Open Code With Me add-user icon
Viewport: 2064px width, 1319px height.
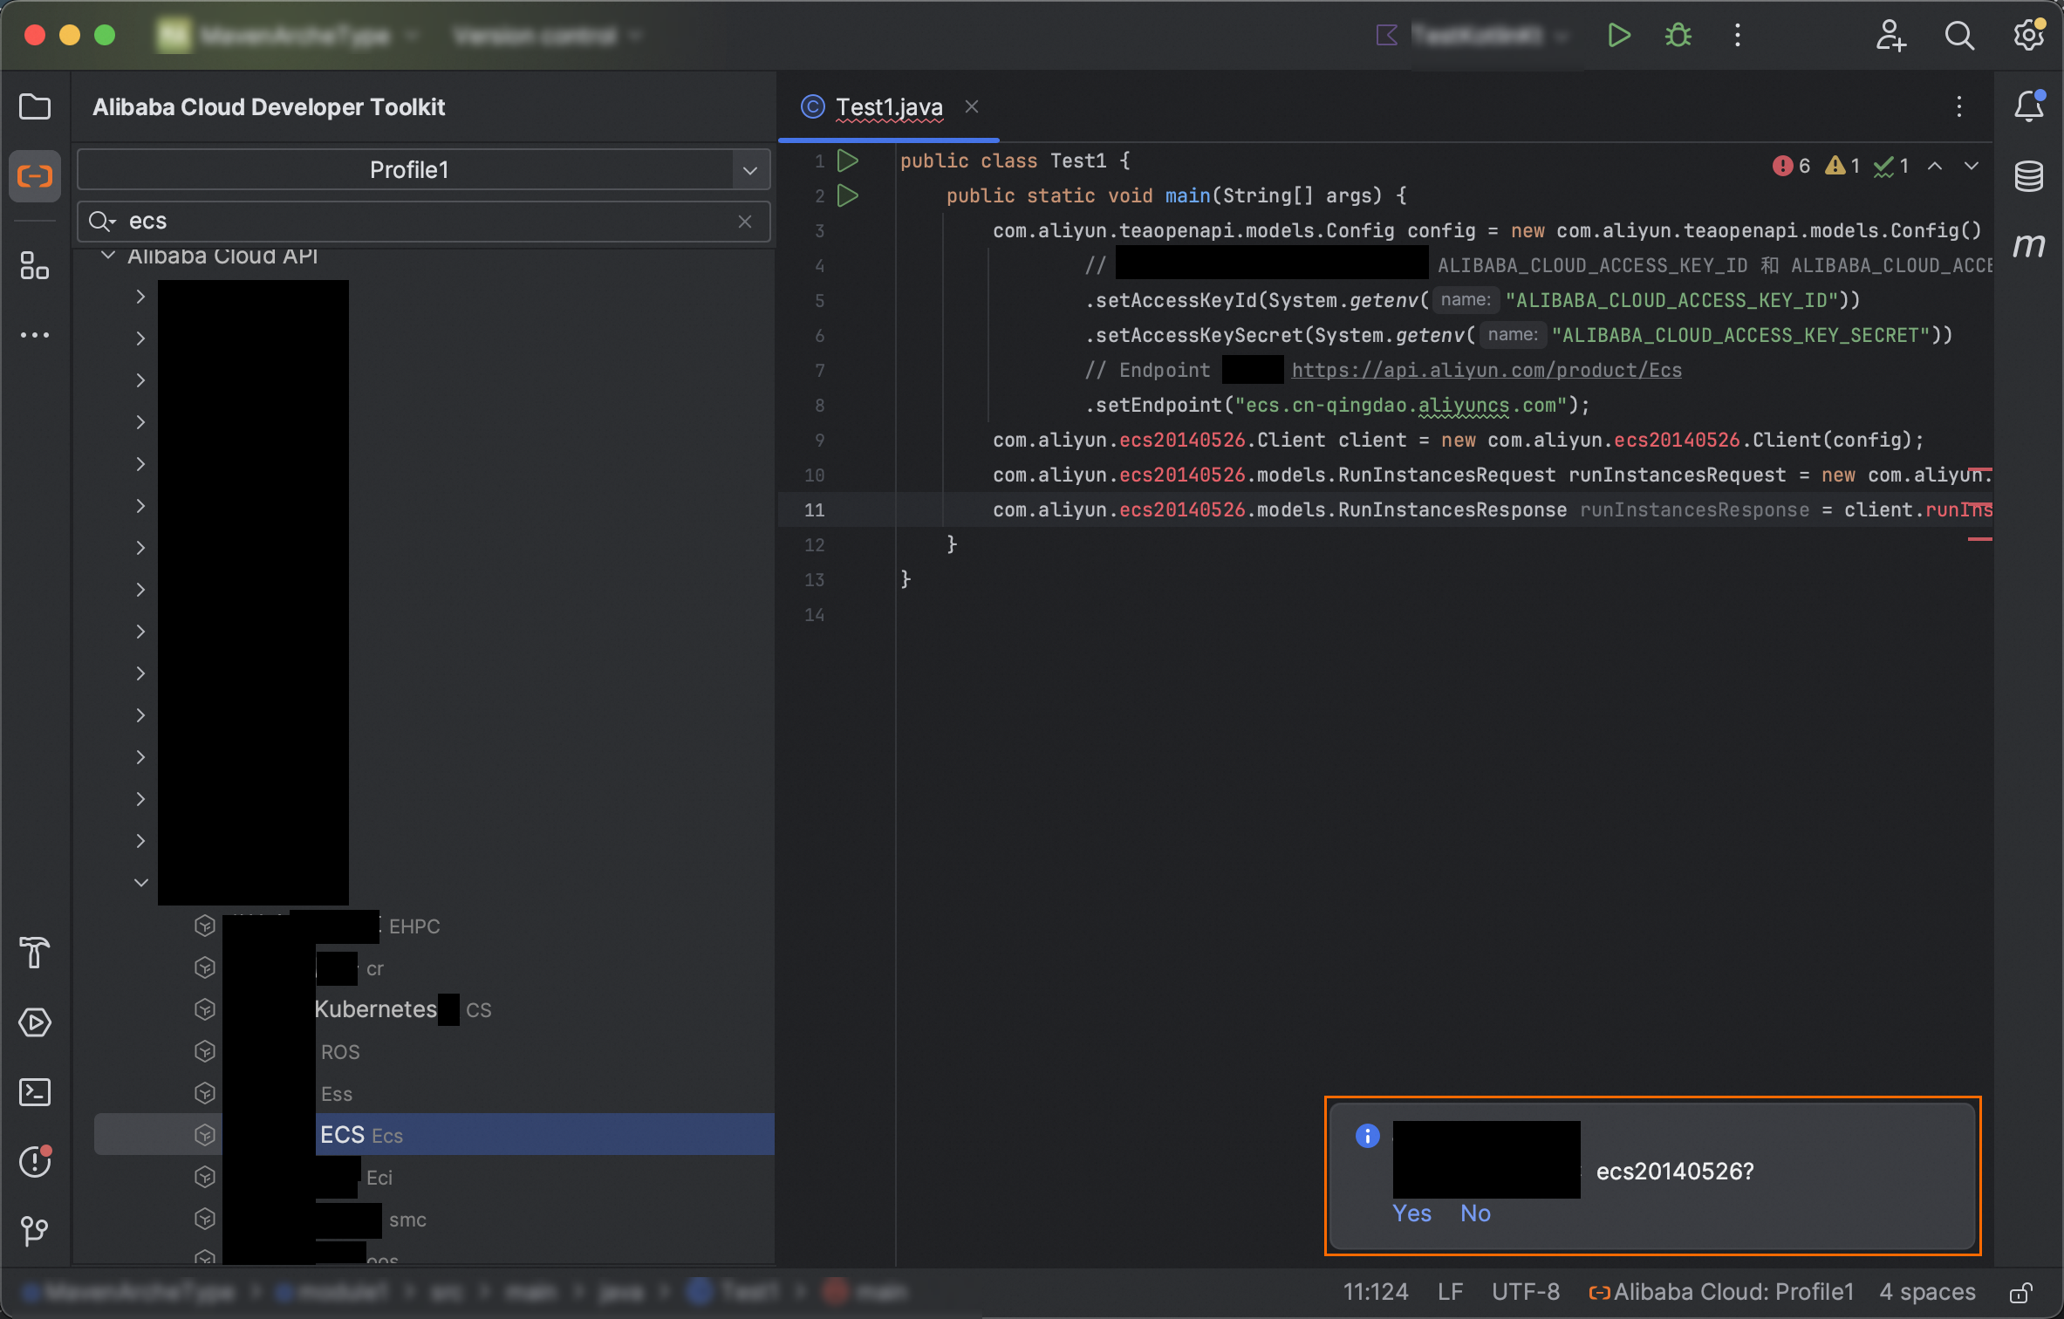click(1890, 36)
